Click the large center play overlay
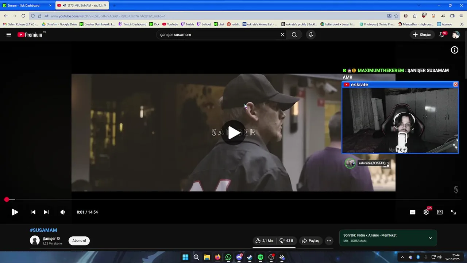 [x=233, y=133]
